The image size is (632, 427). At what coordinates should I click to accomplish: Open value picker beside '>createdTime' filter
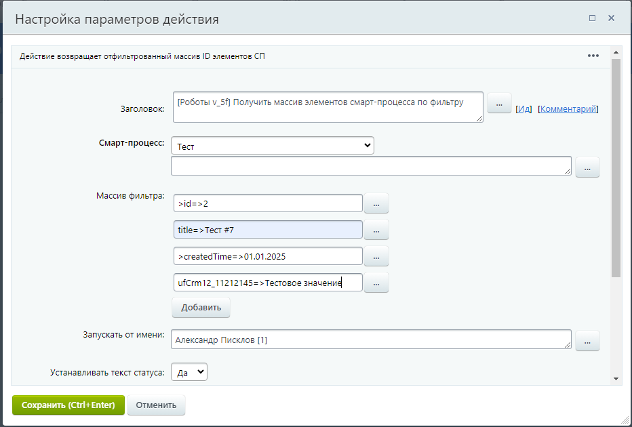376,256
